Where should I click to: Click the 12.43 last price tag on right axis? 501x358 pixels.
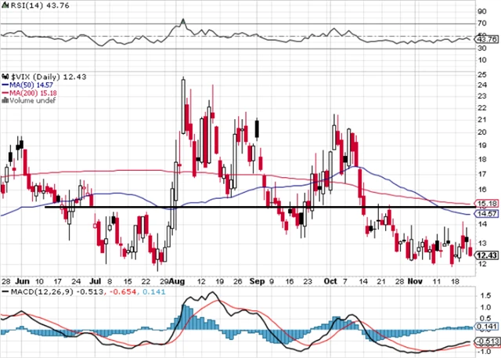point(487,255)
